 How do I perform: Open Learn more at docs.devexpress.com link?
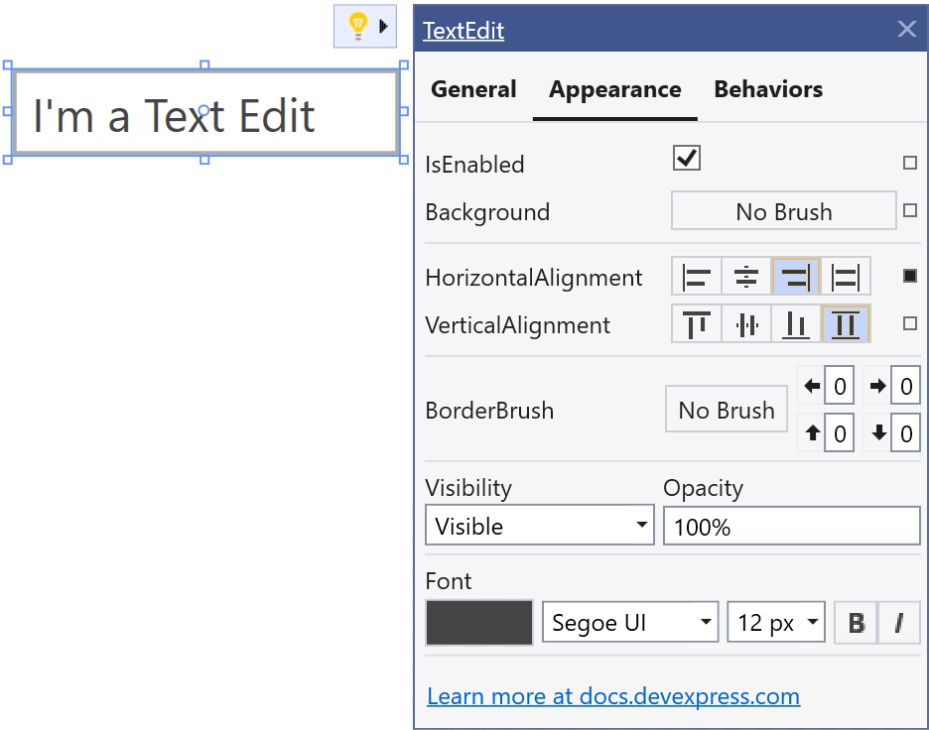pos(613,696)
